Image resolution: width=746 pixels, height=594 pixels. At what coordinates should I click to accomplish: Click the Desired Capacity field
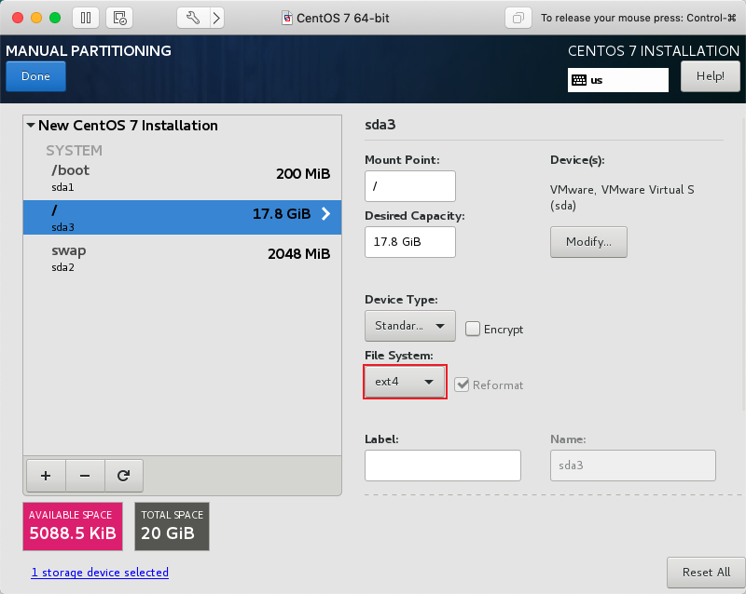pos(410,242)
